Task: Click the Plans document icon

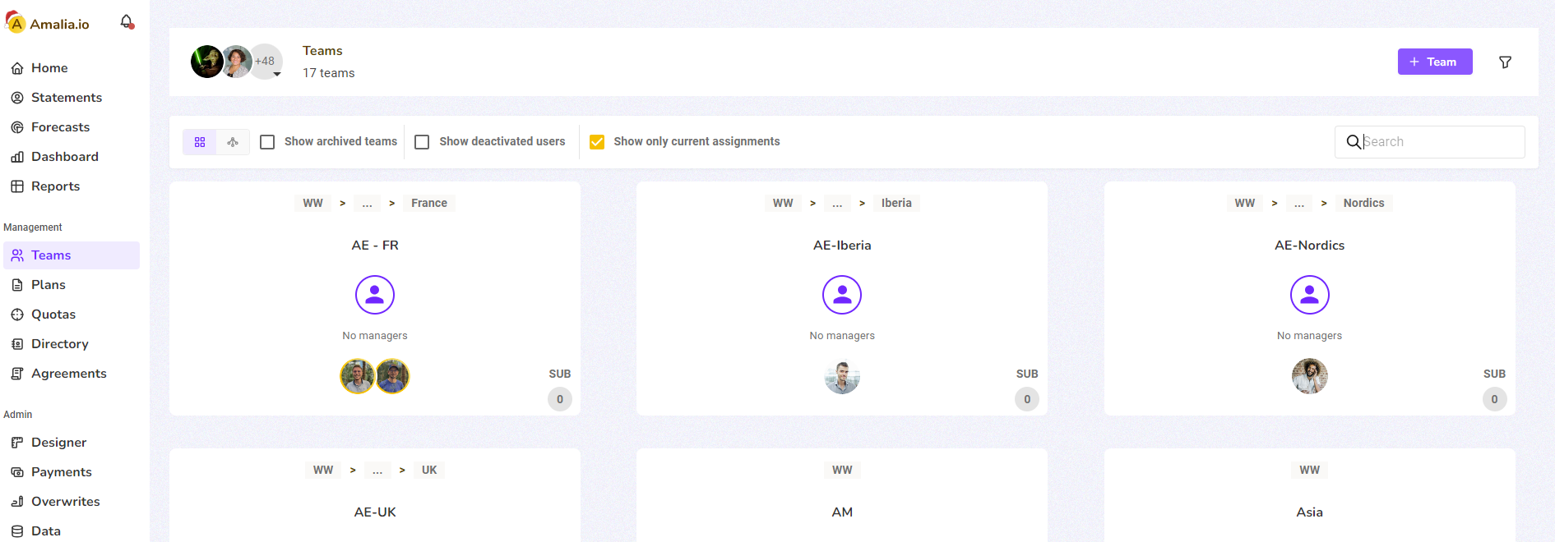Action: point(17,285)
